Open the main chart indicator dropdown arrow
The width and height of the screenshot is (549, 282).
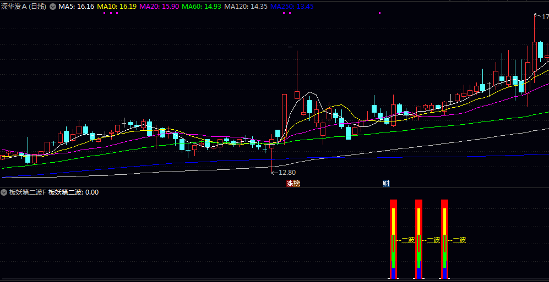(52, 7)
